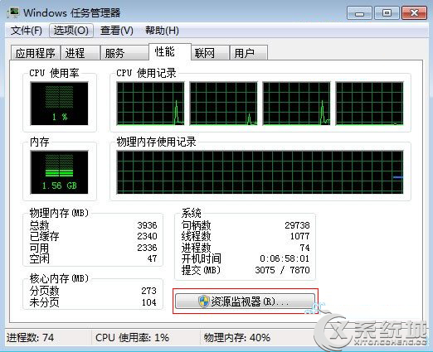Click the first CPU 使用记录 graph

point(150,104)
